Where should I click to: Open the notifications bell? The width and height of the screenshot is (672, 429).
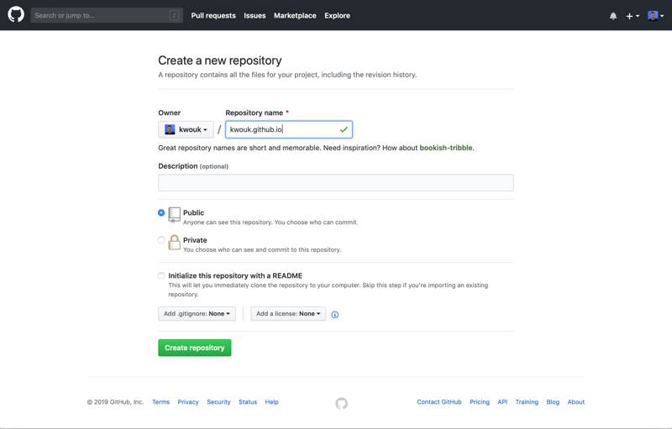pos(613,16)
